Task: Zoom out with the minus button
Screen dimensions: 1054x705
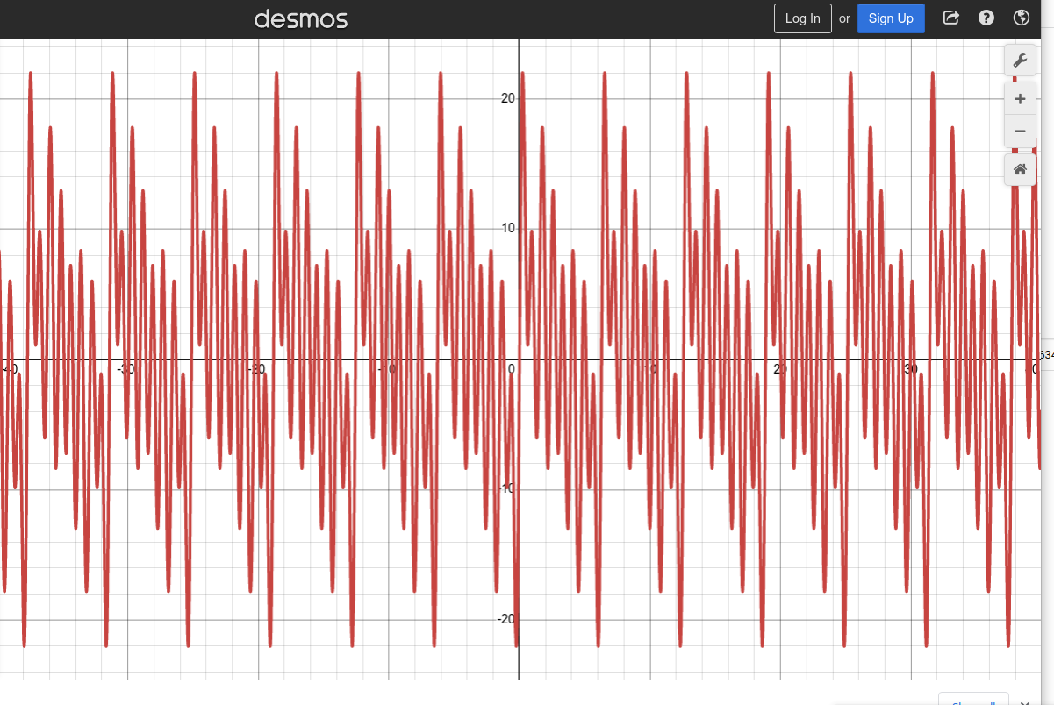Action: [1020, 132]
